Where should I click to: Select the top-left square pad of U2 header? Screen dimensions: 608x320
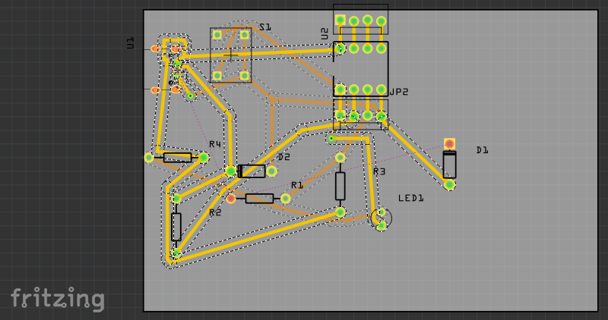[340, 20]
